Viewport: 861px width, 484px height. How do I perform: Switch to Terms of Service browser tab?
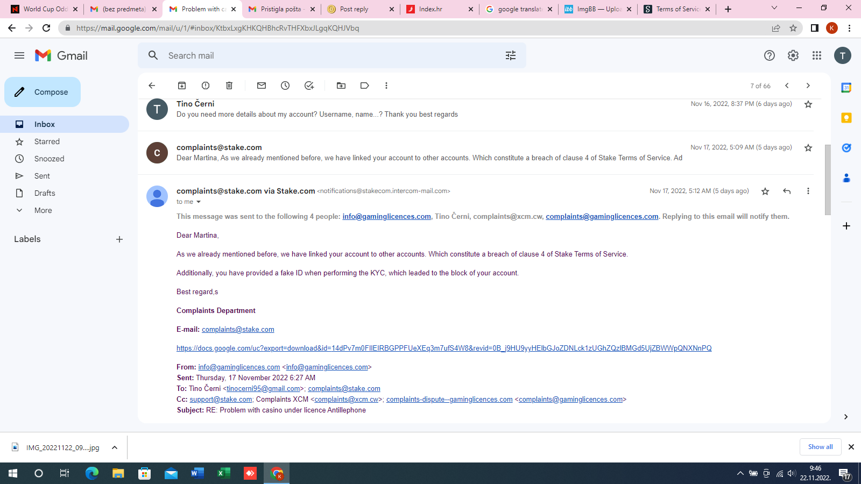(x=676, y=9)
